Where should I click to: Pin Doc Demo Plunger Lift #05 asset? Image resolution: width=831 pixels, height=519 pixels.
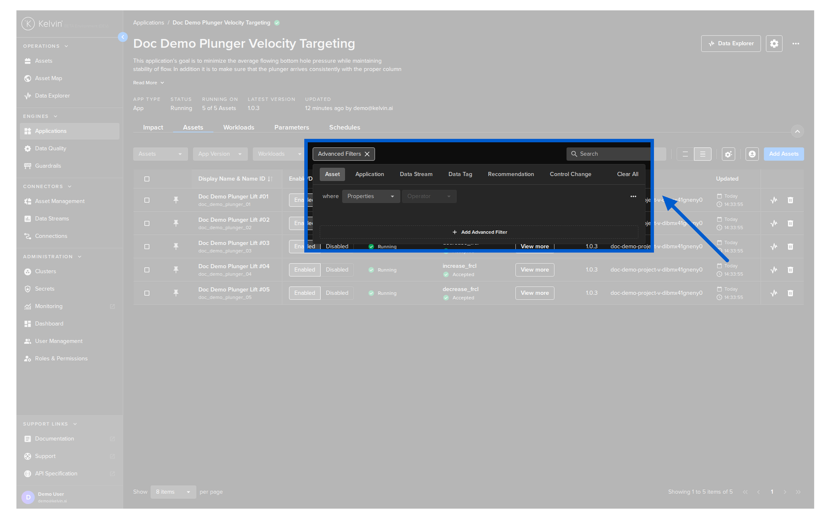pyautogui.click(x=176, y=293)
